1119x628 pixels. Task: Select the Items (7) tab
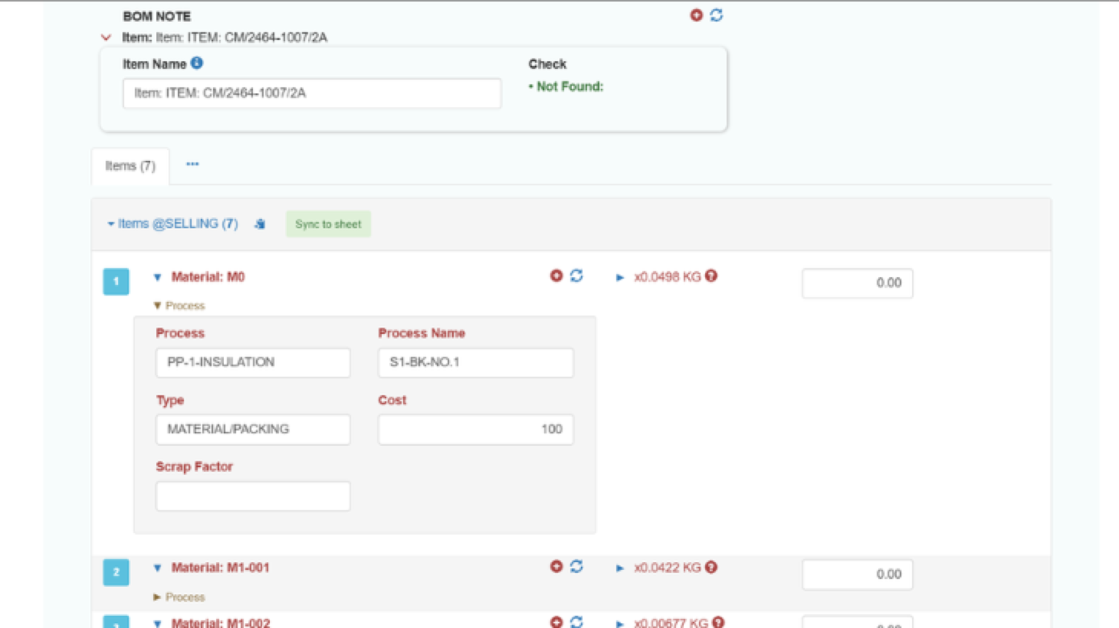130,166
